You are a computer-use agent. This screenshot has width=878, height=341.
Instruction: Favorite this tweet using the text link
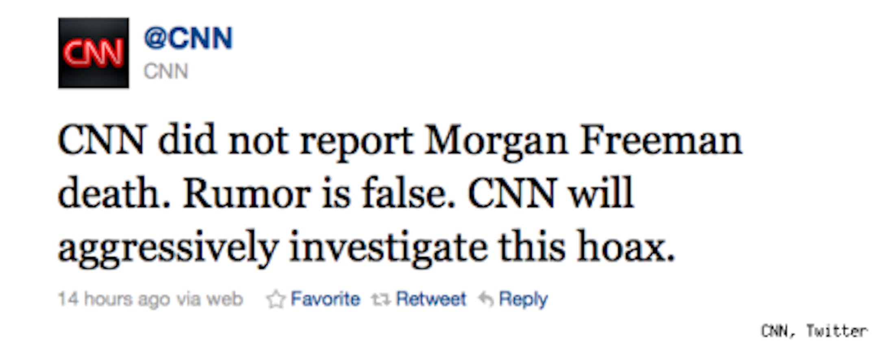(x=325, y=299)
